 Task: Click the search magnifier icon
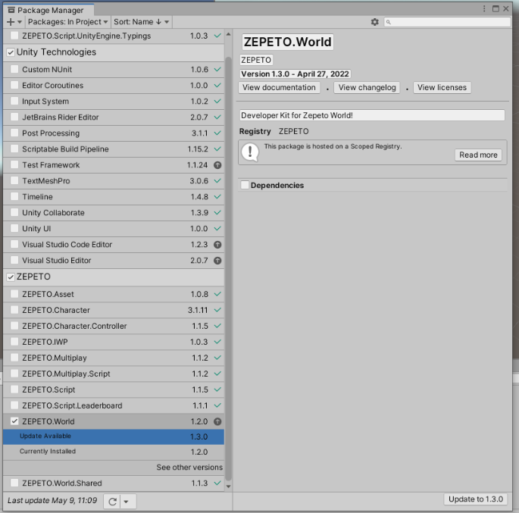tap(389, 22)
